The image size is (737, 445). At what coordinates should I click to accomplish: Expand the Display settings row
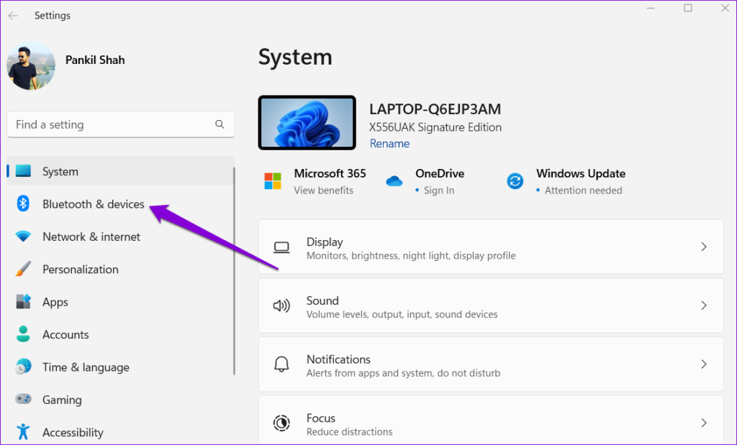pos(704,247)
